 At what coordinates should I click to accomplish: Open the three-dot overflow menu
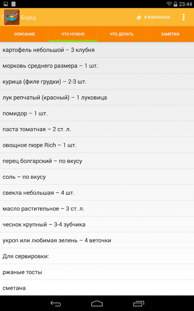[184, 17]
